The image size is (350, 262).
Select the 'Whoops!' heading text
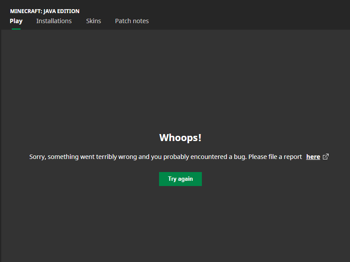click(180, 138)
